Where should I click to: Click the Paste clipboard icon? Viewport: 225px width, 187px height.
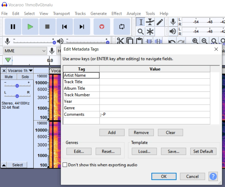(x=139, y=41)
